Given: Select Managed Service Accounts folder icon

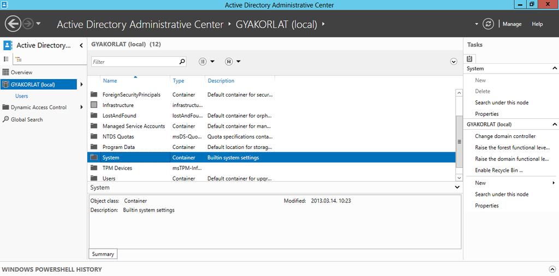Looking at the screenshot, I should (x=94, y=125).
